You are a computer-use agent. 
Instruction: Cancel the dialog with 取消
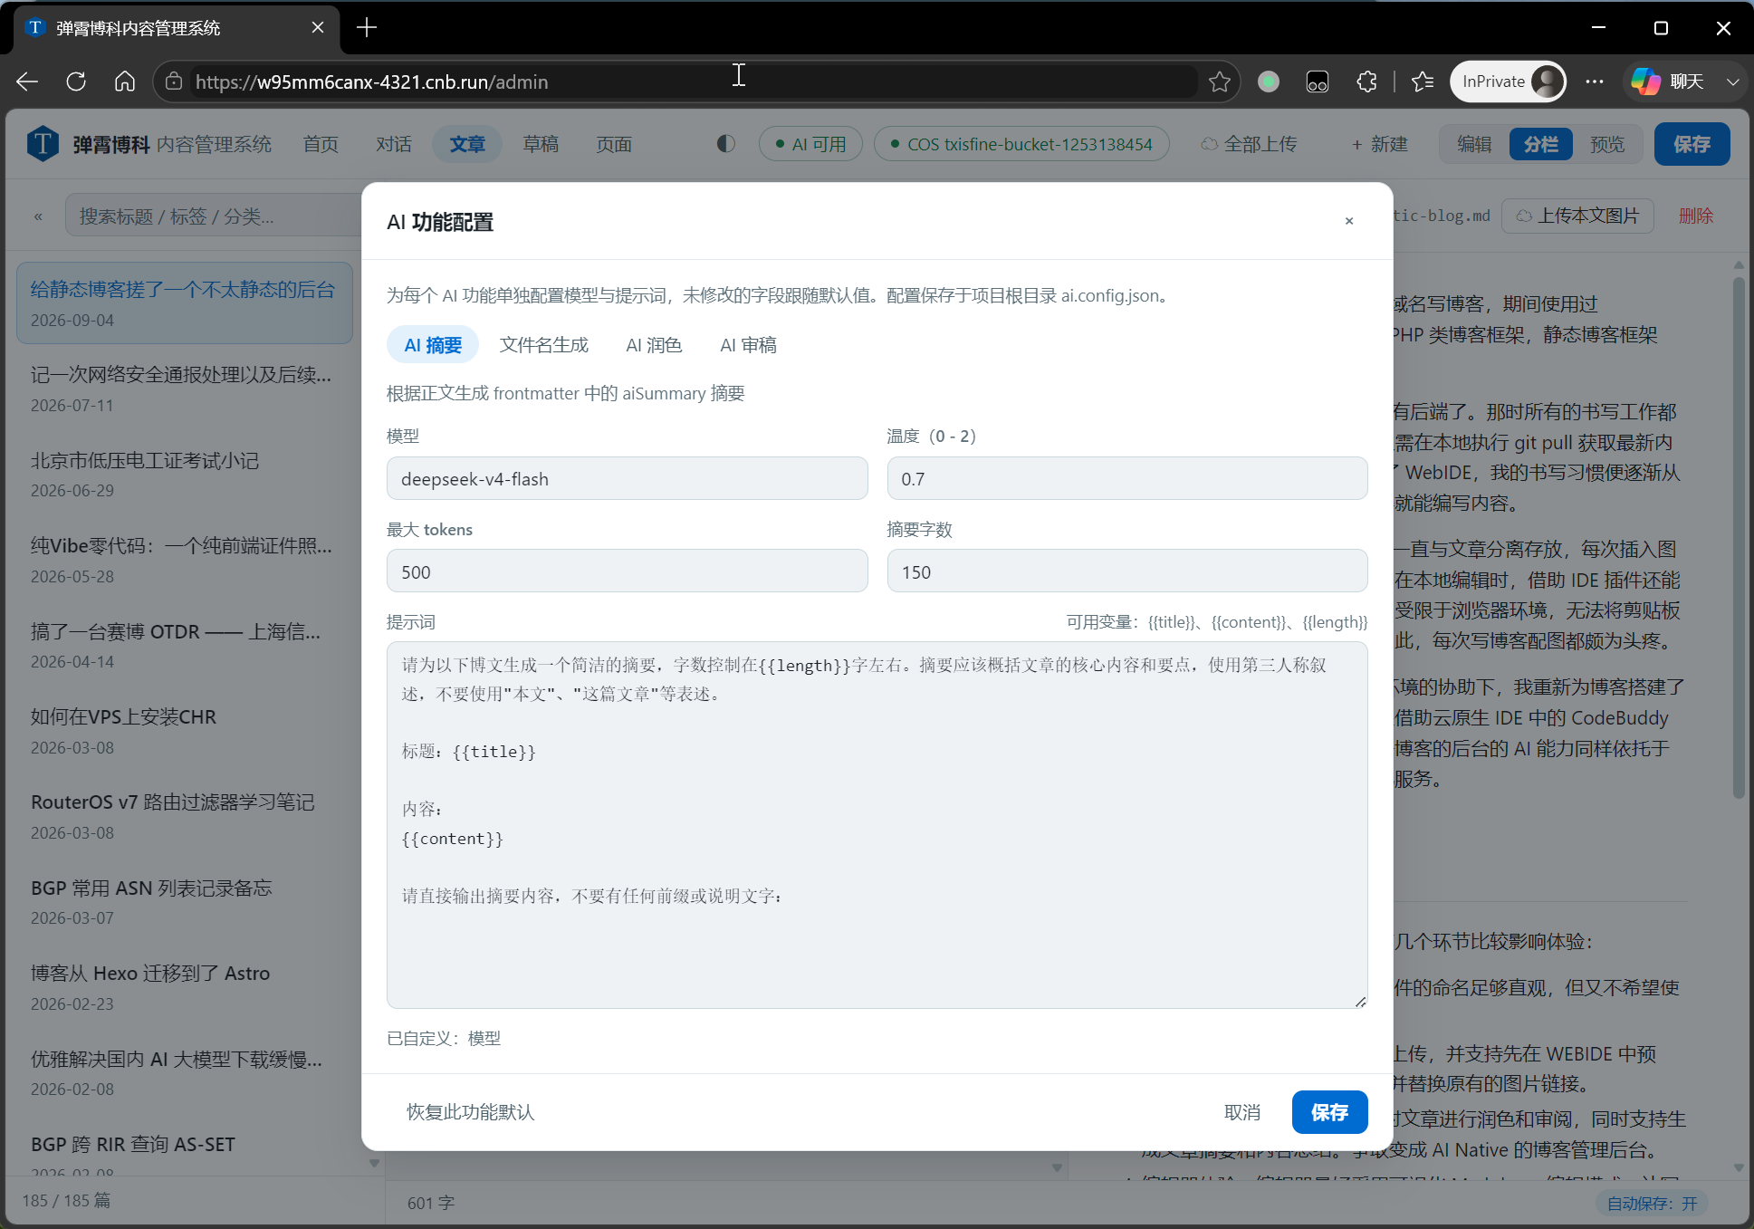(1241, 1112)
